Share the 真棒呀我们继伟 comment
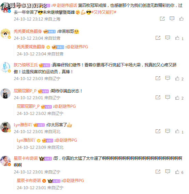 [x=158, y=78]
